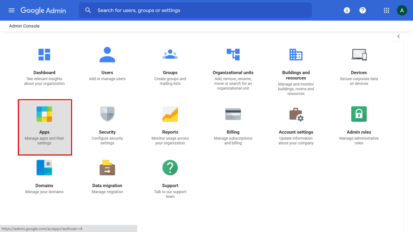The width and height of the screenshot is (413, 232).
Task: Open the Domains building icon
Action: coord(44,168)
